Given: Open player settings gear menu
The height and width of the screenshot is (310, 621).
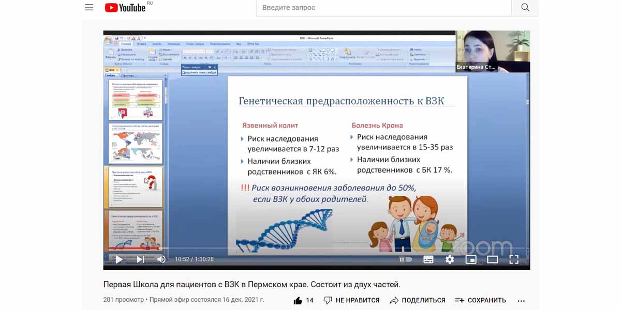Looking at the screenshot, I should click(x=450, y=259).
